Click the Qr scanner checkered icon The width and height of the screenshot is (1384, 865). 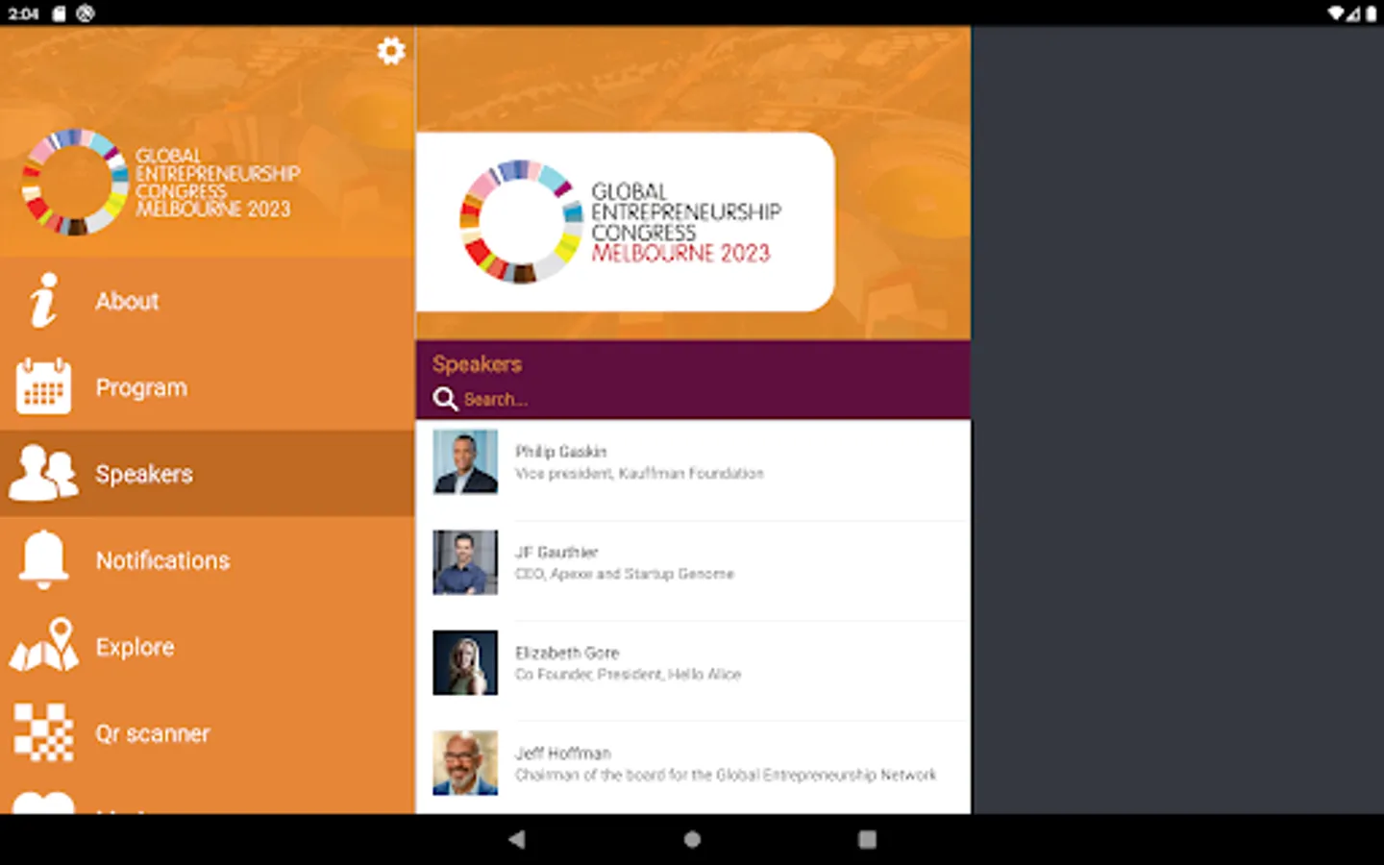(43, 732)
